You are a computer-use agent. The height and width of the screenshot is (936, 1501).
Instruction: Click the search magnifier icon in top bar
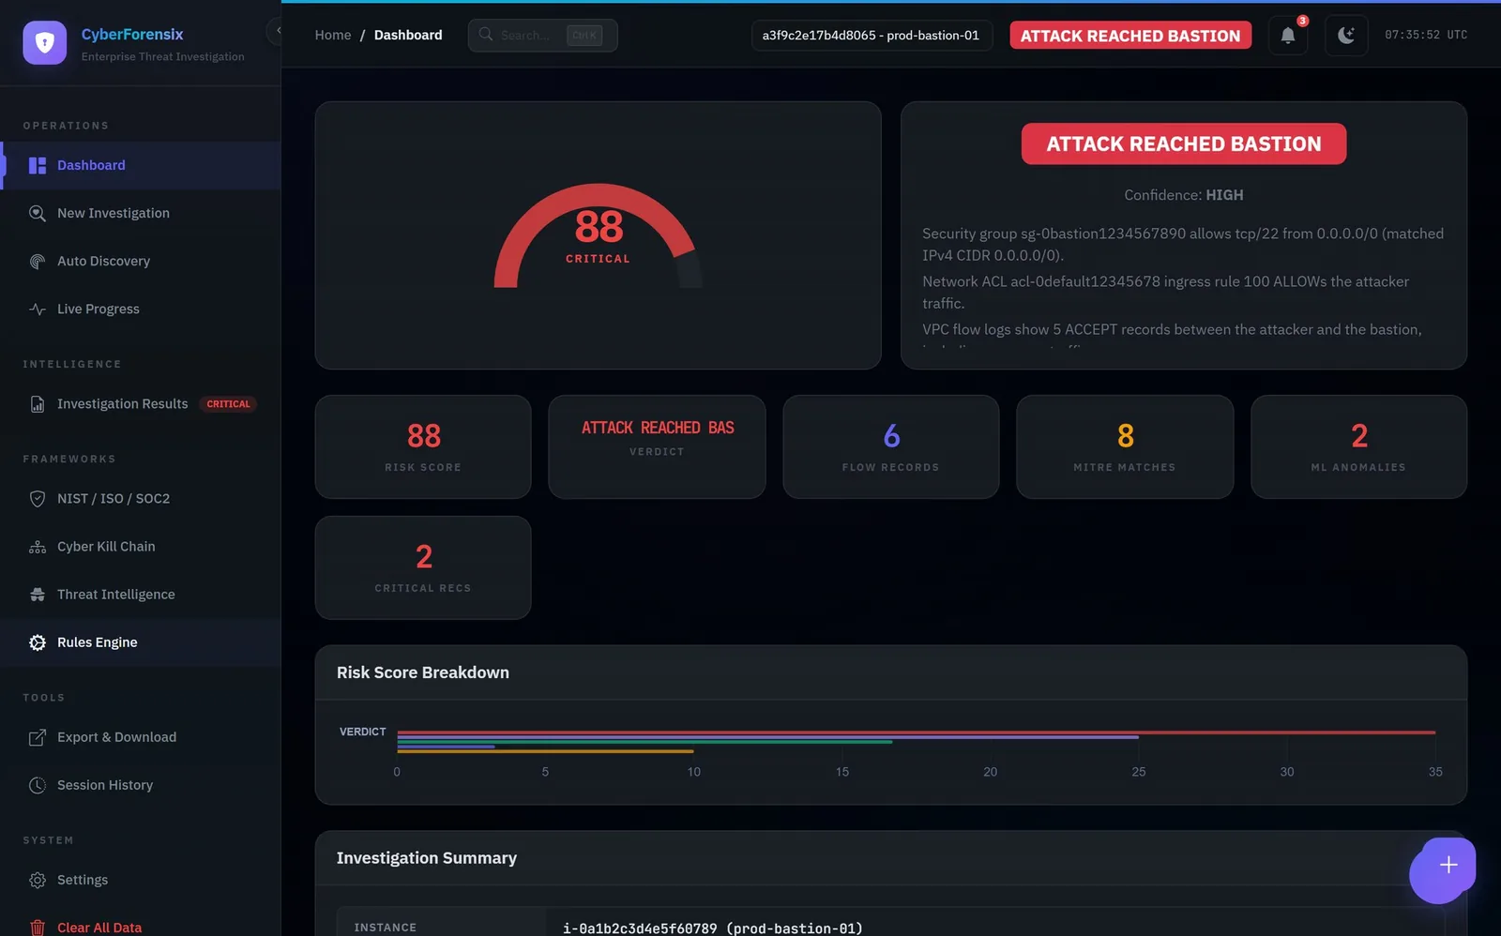(x=486, y=35)
